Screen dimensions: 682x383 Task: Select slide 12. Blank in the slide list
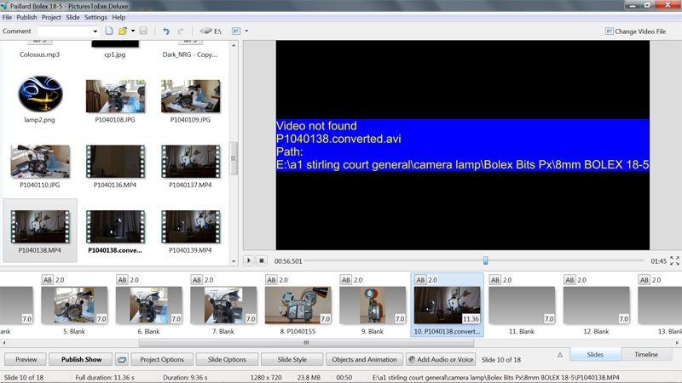[596, 306]
